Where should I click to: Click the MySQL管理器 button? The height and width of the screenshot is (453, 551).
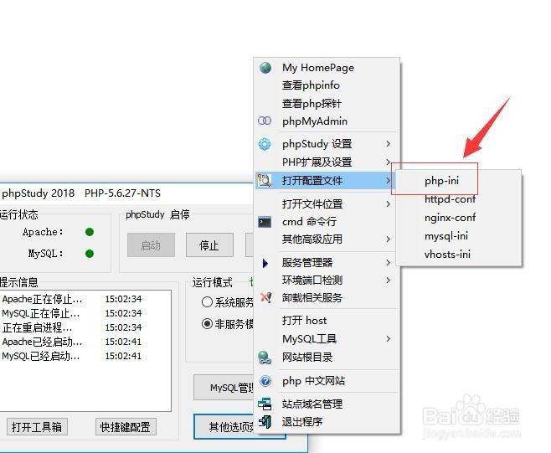(224, 388)
